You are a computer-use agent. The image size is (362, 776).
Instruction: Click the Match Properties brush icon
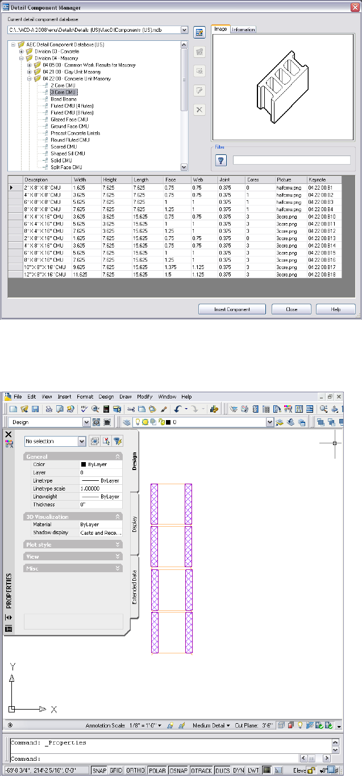click(164, 408)
